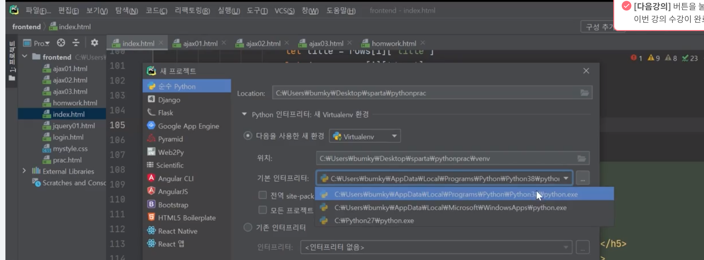Select 순수 Python project type

pos(187,86)
